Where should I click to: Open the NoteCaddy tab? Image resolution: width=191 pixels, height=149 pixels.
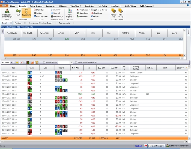click(102, 6)
